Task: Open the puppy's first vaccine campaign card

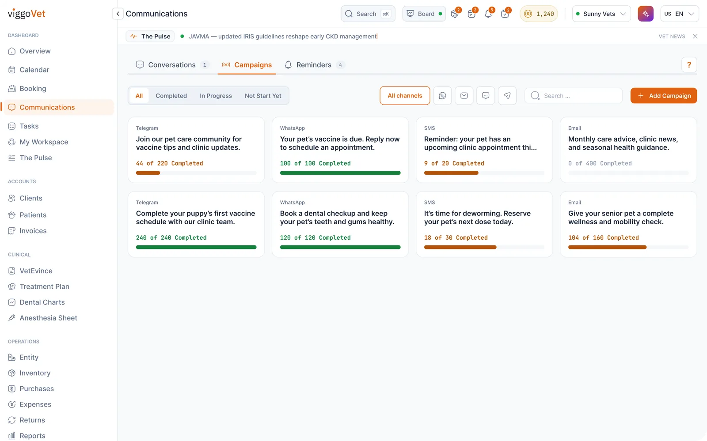Action: click(x=196, y=224)
